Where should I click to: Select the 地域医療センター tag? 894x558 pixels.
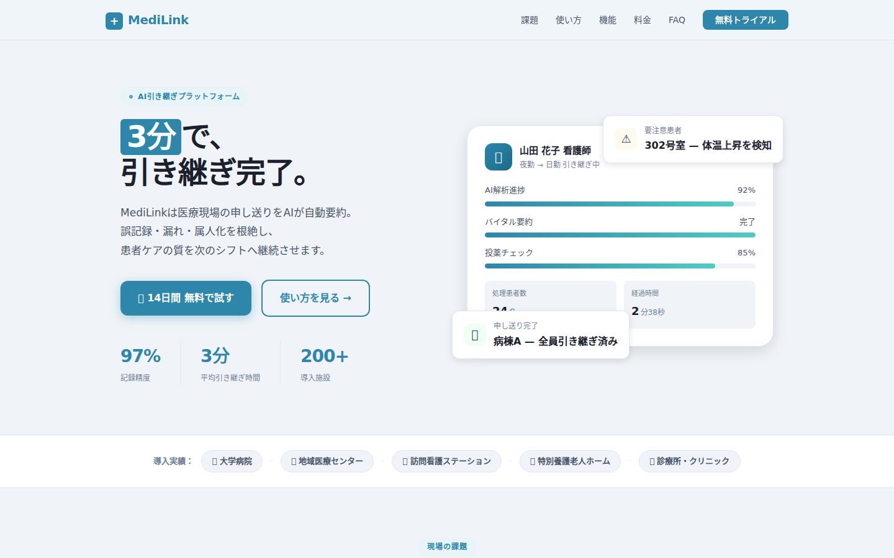[x=327, y=461]
